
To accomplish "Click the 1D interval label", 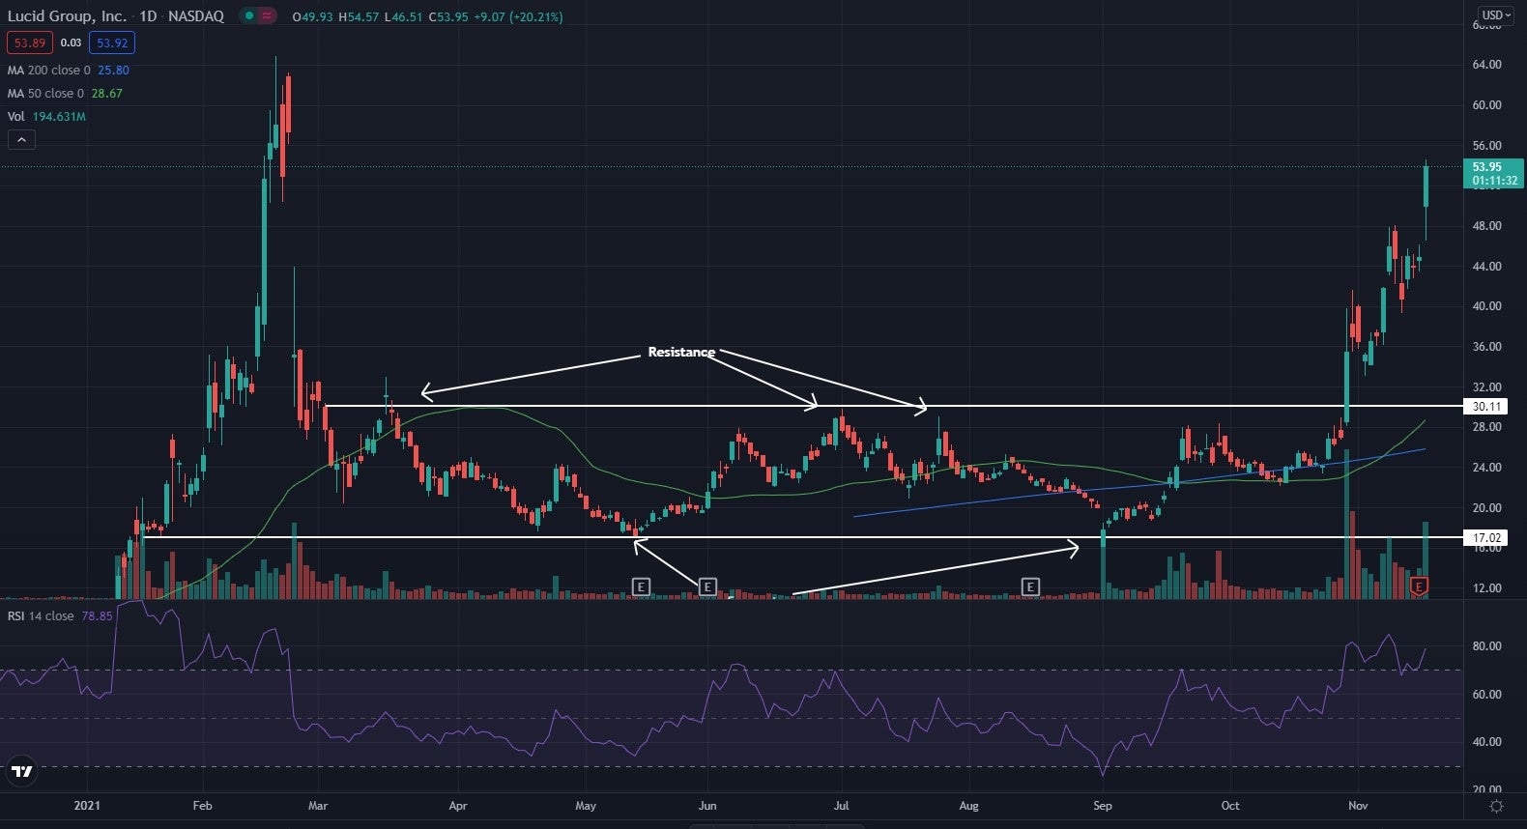I will 148,16.
